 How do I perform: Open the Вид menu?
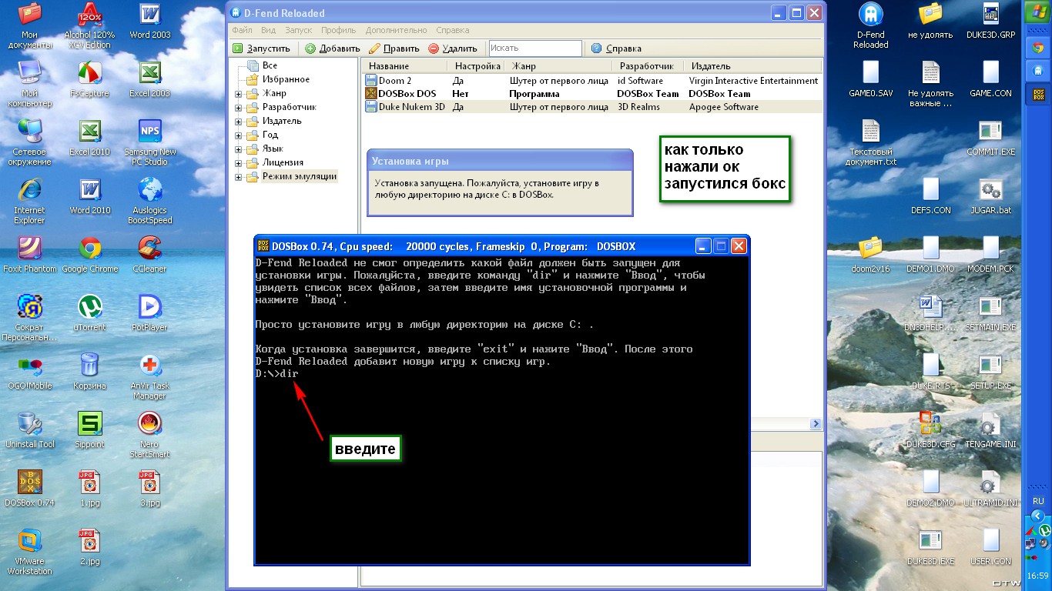pyautogui.click(x=268, y=30)
